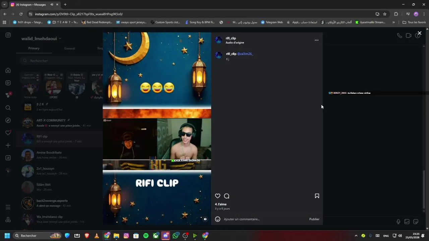429x241 pixels.
Task: Switch to the Primary messages tab
Action: [x=34, y=49]
